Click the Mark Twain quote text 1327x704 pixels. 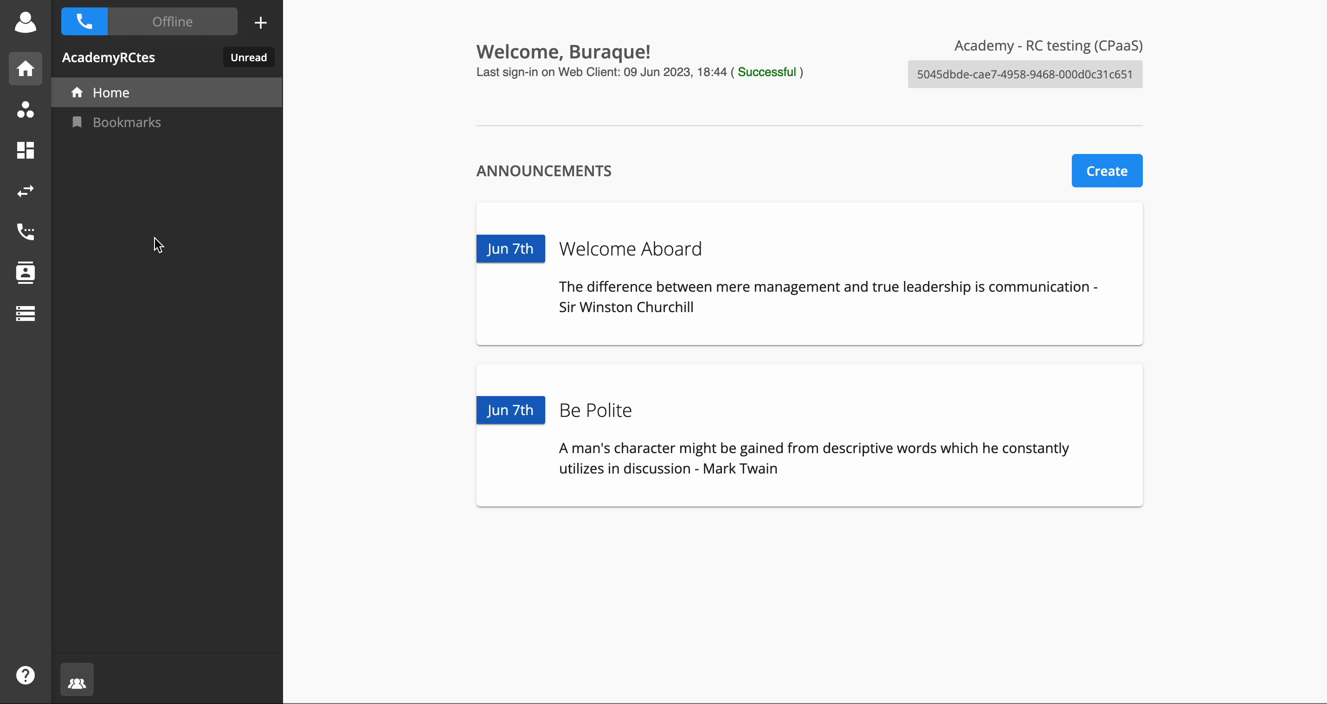[x=814, y=458]
